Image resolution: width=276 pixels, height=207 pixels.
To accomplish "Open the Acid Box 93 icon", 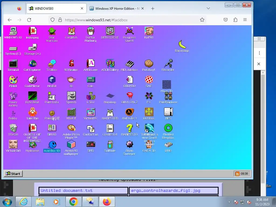I will (x=52, y=145).
